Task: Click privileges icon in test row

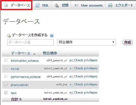Action: (71, 93)
